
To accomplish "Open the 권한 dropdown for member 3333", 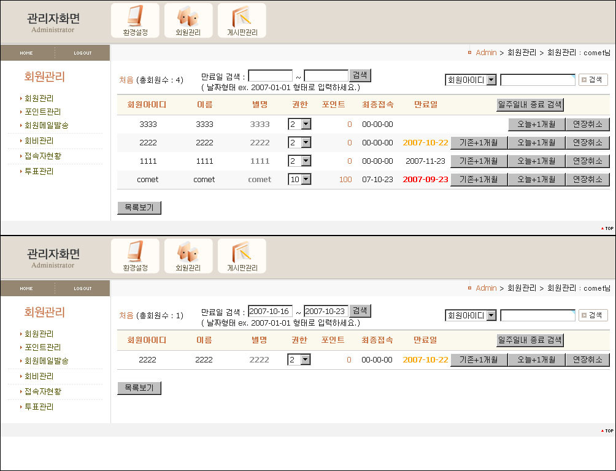I will (x=299, y=124).
